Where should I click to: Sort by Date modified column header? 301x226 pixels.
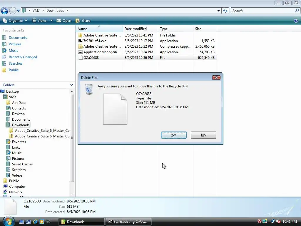click(140, 29)
